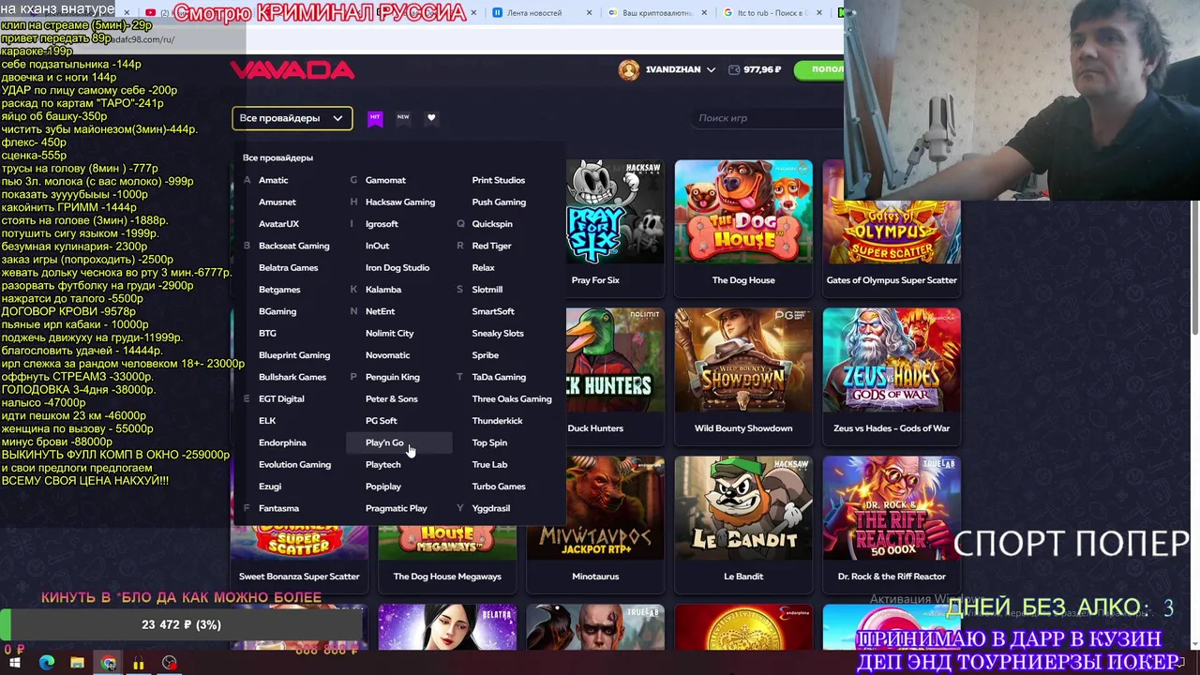Choose EGT Digital provider
This screenshot has width=1200, height=675.
[x=281, y=398]
